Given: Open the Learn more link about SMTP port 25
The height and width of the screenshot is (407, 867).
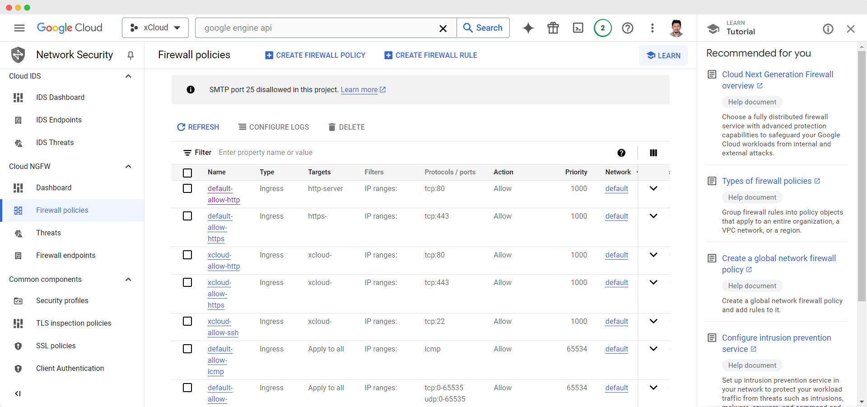Looking at the screenshot, I should coord(359,89).
